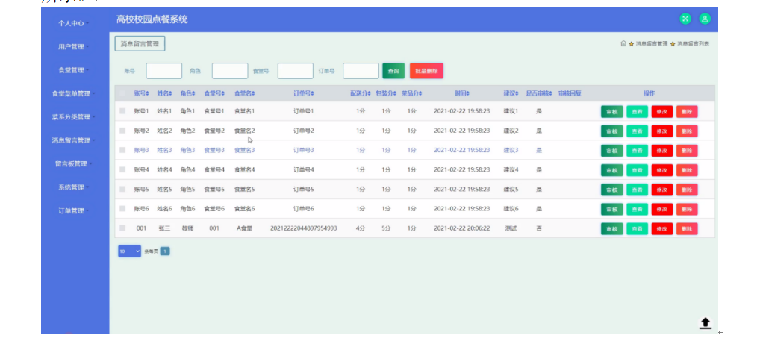The height and width of the screenshot is (338, 757).
Task: Click the 消息留言管理 breadcrumb link
Action: (x=651, y=43)
